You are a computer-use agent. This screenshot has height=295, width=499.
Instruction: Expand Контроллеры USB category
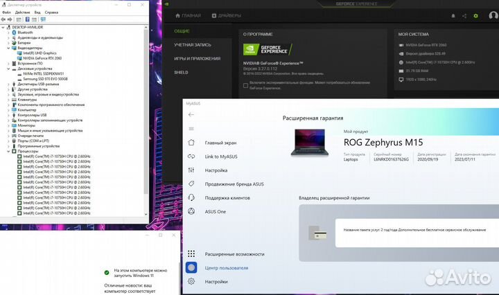(x=8, y=115)
